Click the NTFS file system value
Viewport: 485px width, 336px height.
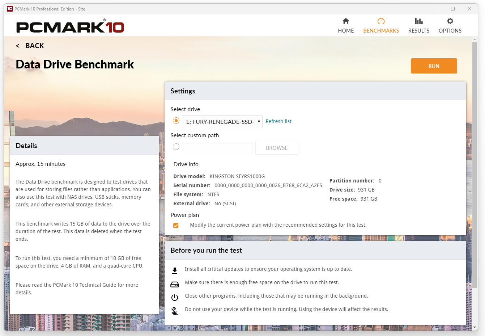pyautogui.click(x=213, y=194)
